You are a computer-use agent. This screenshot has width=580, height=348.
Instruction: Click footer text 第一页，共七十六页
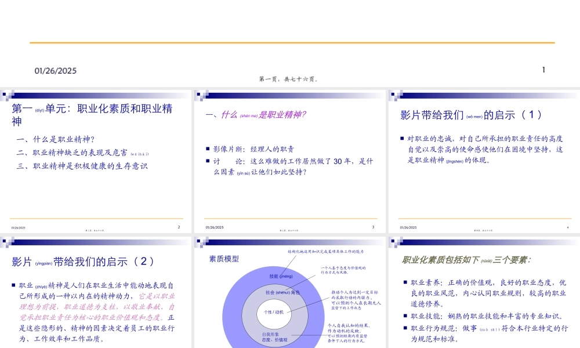(290, 79)
